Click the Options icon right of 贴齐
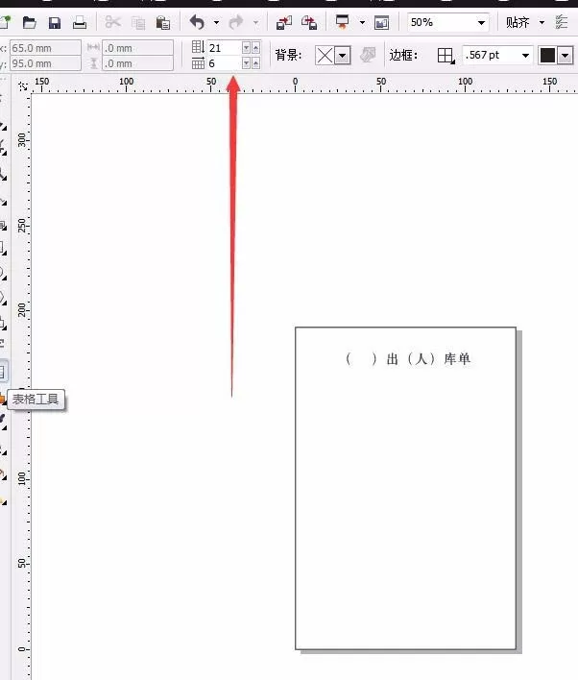Image resolution: width=578 pixels, height=680 pixels. point(562,22)
